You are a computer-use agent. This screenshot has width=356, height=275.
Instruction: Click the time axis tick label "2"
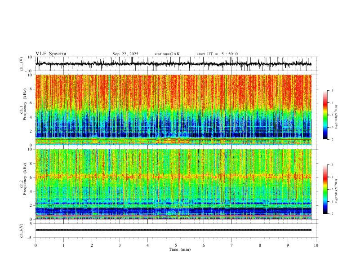pyautogui.click(x=92, y=245)
